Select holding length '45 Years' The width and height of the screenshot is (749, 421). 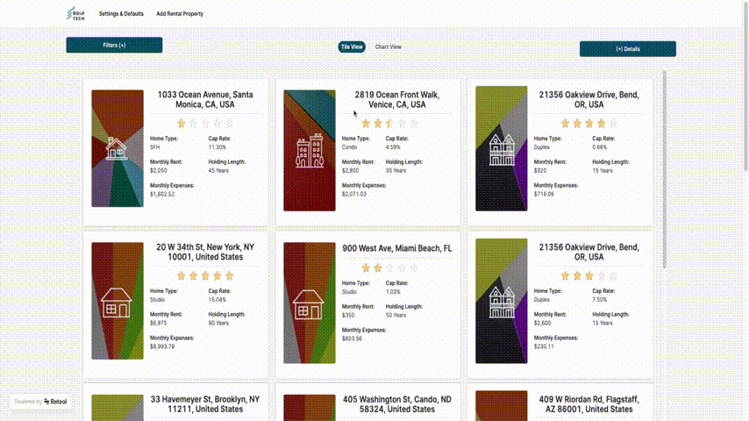(218, 171)
